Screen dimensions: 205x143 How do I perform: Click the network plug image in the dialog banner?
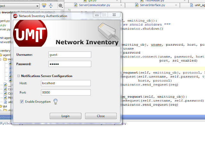(109, 31)
